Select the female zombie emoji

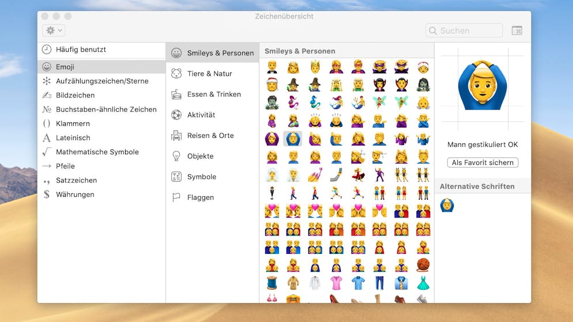pos(423,85)
